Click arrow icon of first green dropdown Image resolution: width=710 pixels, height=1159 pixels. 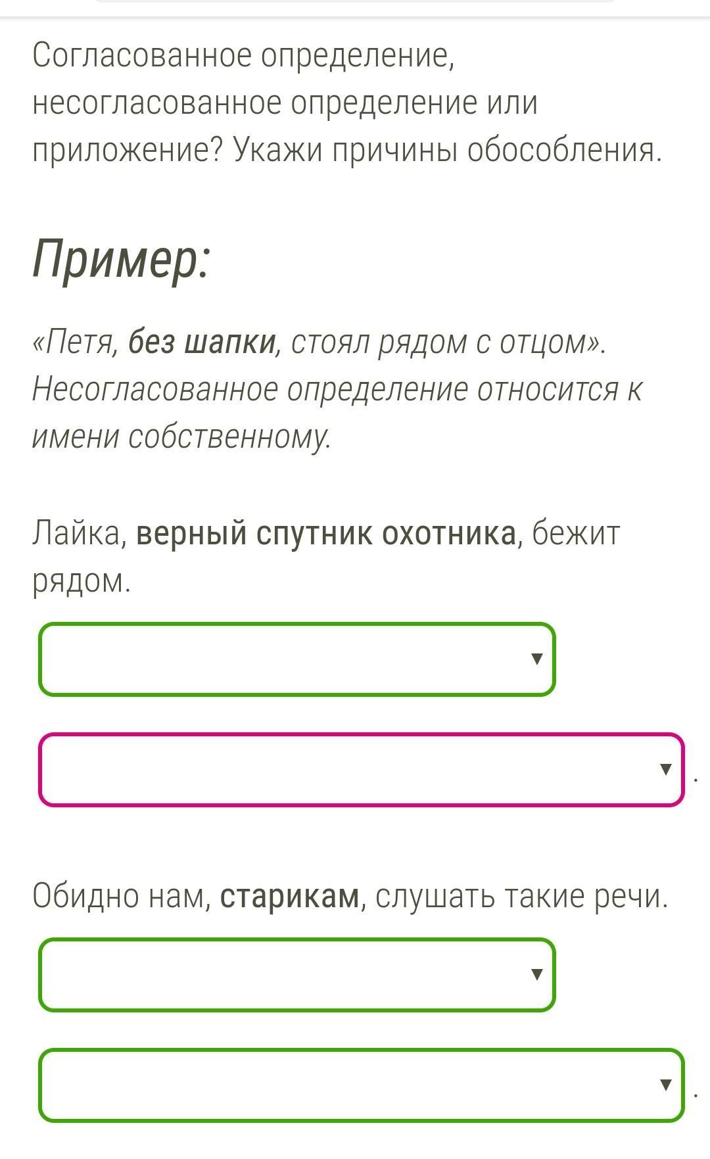(x=536, y=659)
